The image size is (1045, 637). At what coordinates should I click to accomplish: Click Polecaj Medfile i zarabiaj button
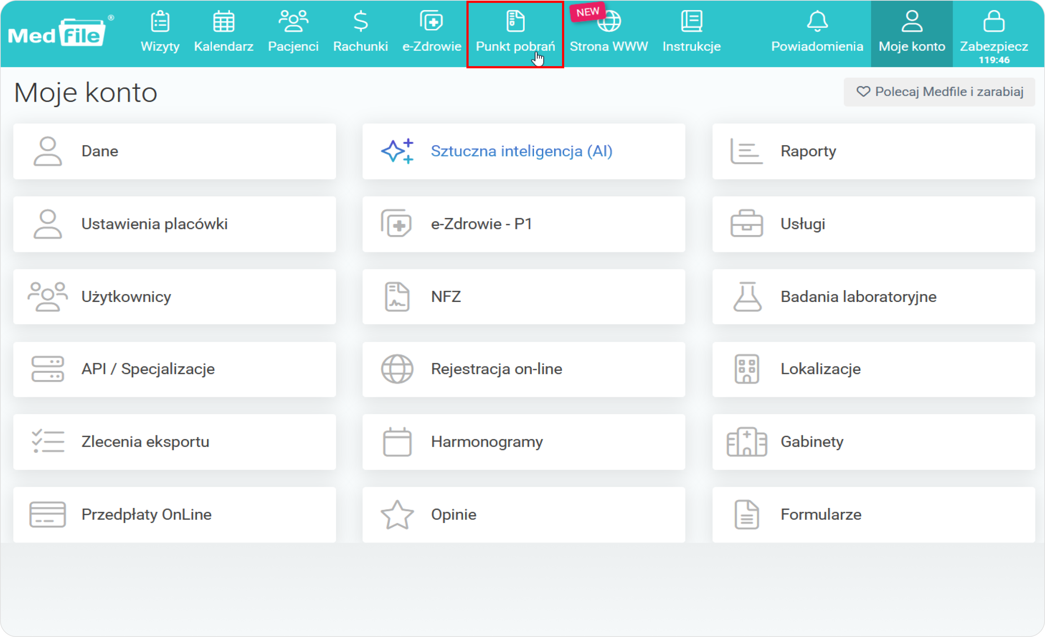pos(939,92)
